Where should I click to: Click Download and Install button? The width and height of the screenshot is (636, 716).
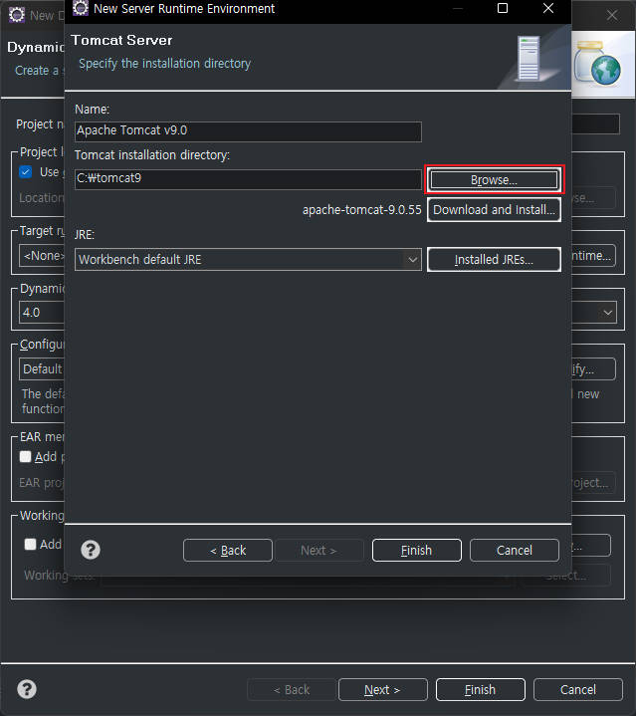pyautogui.click(x=494, y=209)
